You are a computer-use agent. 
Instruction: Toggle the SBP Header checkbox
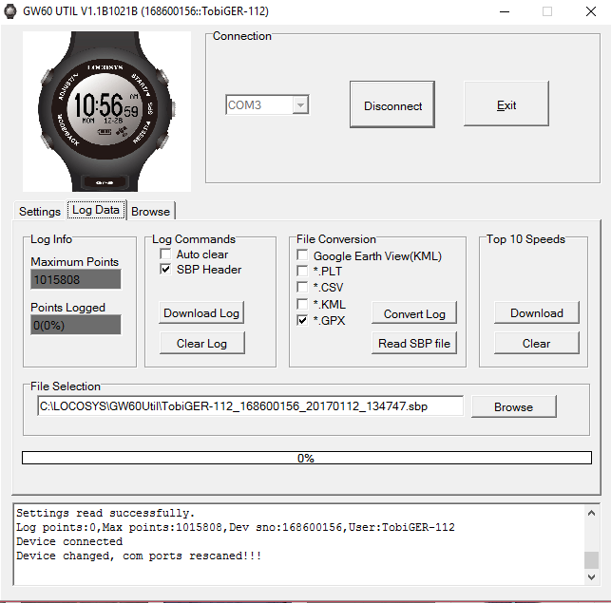coord(165,269)
